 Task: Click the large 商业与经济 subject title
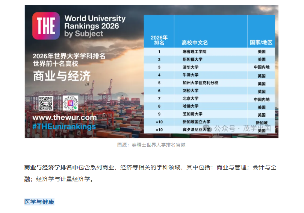[62, 76]
